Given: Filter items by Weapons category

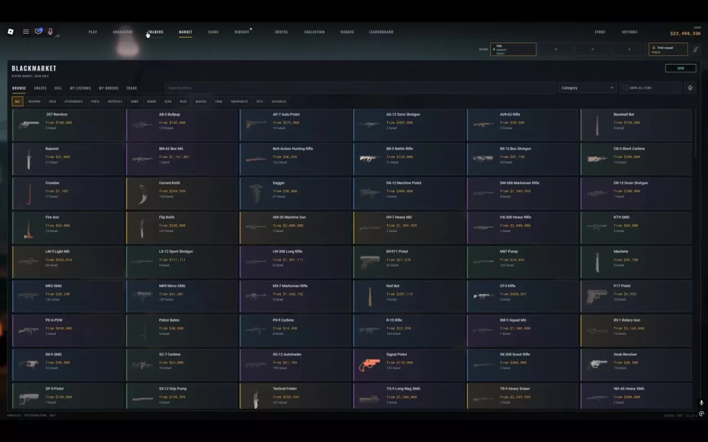Looking at the screenshot, I should pos(34,102).
